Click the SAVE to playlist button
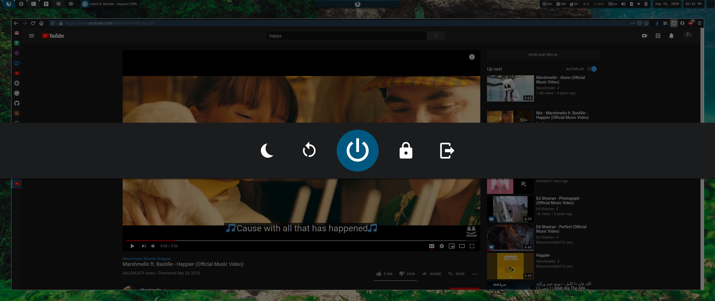The image size is (715, 301). (456, 274)
